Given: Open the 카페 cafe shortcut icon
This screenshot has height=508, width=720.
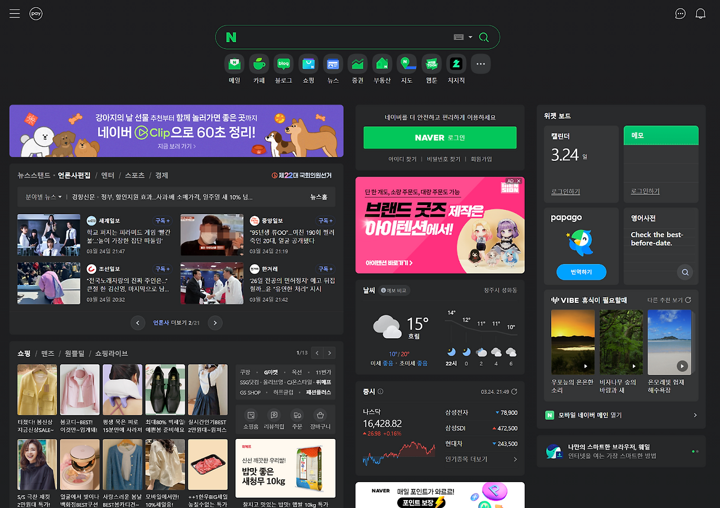Looking at the screenshot, I should [259, 64].
